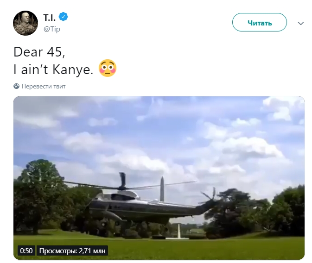
Task: Click the globe translate icon
Action: 16,86
